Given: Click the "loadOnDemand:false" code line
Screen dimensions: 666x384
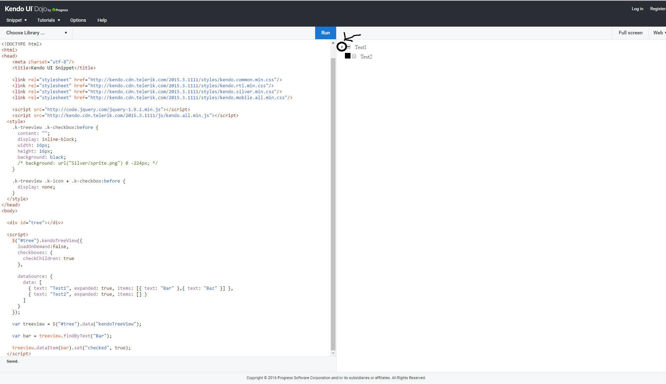Looking at the screenshot, I should 43,247.
